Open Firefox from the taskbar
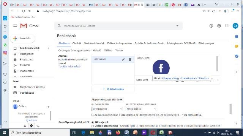Viewport: 243px width, 136px height. pos(118,133)
